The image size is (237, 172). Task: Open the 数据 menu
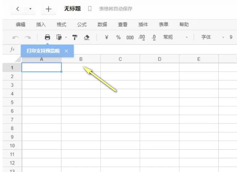(x=102, y=25)
